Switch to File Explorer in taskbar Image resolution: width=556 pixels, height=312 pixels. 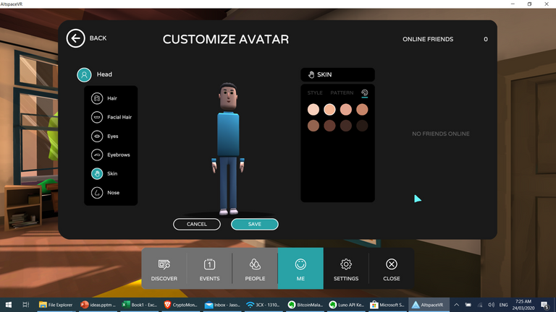pyautogui.click(x=56, y=305)
